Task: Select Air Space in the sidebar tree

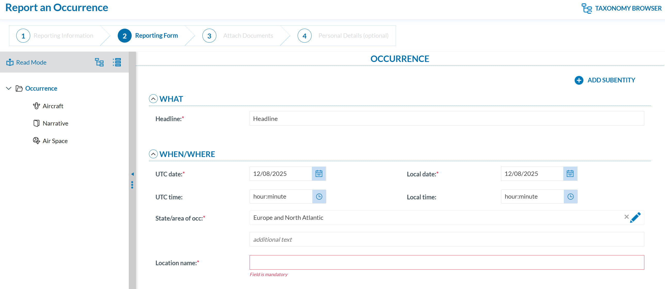Action: click(x=55, y=141)
